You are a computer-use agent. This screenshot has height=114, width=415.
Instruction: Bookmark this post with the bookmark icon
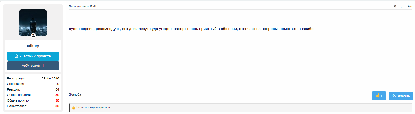pos(402,6)
